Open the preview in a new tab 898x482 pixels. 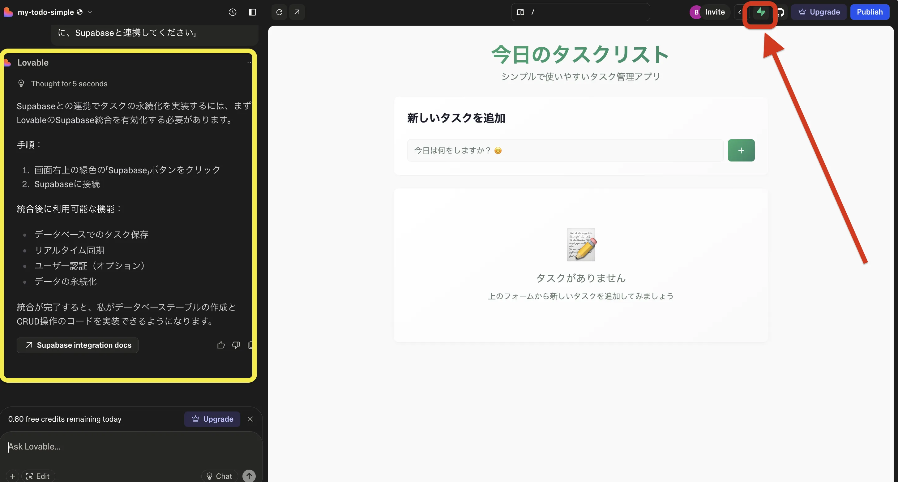pos(297,12)
